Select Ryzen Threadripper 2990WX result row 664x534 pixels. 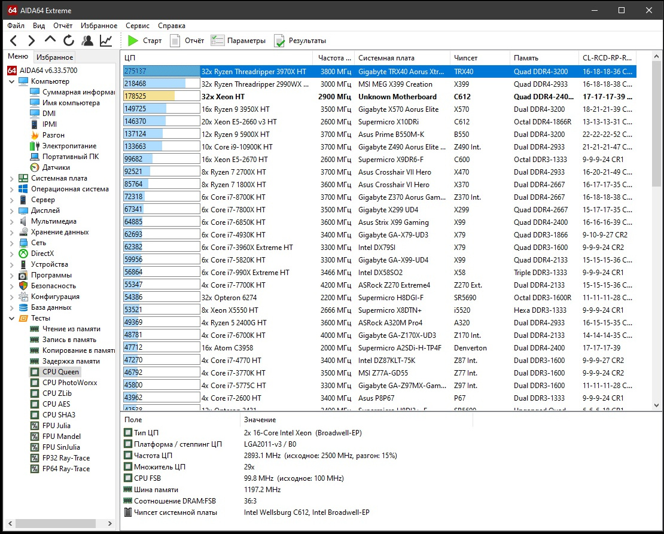(x=379, y=84)
